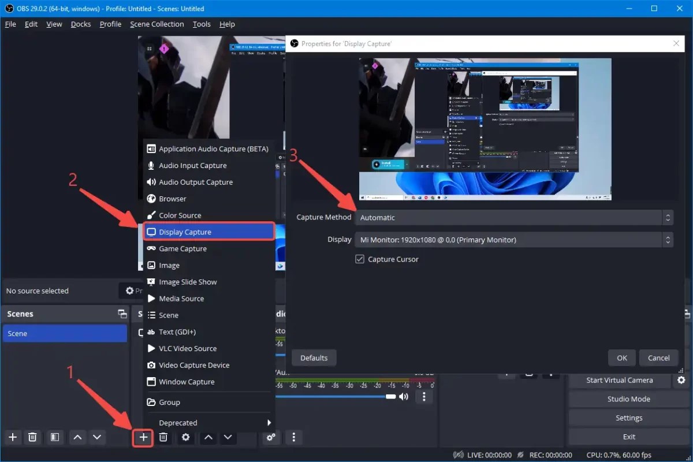
Task: Expand the Deprecated submenu
Action: point(179,422)
